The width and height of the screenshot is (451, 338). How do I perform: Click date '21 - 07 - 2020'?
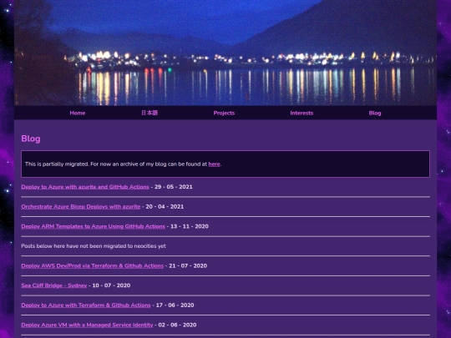188,266
